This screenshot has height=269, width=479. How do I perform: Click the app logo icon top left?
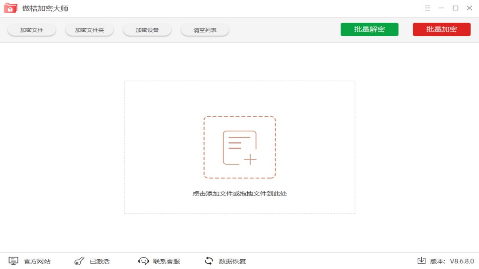10,8
